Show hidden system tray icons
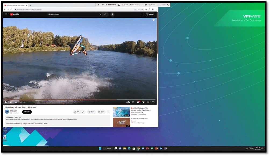Image resolution: width=270 pixels, height=156 pixels. [247, 148]
